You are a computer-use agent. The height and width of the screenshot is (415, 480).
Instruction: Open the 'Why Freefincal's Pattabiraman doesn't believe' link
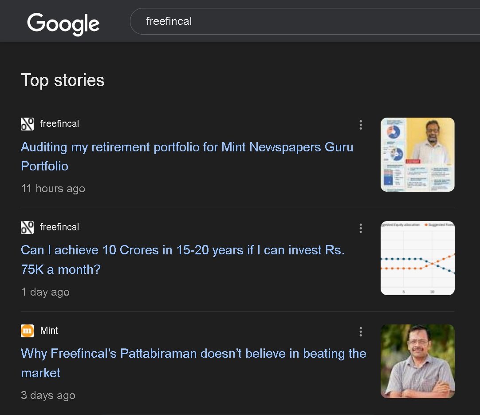(193, 363)
